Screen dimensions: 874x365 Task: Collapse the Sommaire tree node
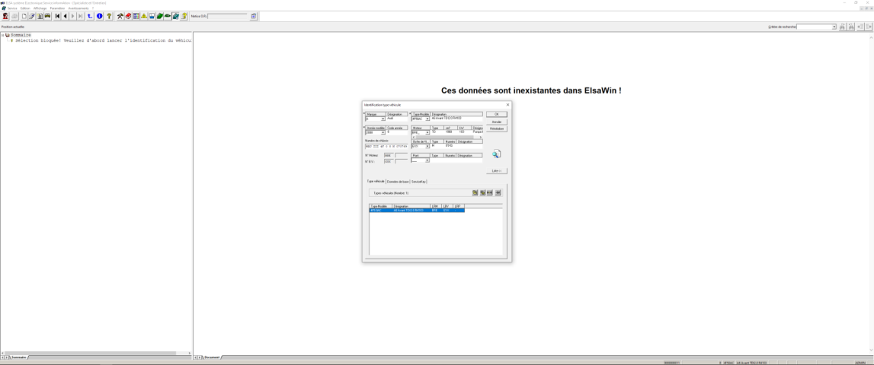tap(2, 35)
